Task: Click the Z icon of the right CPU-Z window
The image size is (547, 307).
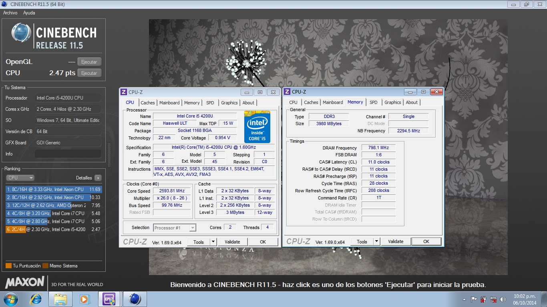Action: (287, 92)
